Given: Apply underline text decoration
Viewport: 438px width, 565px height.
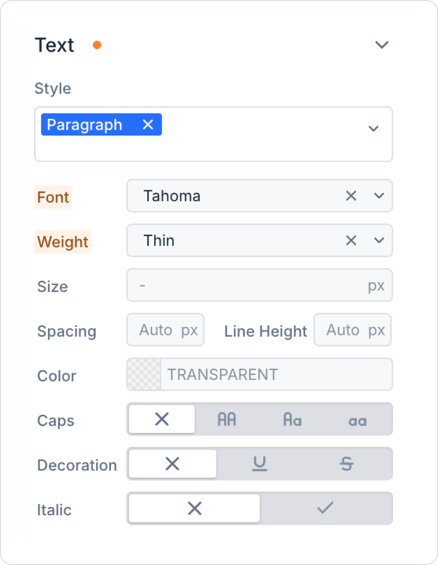Looking at the screenshot, I should (260, 464).
